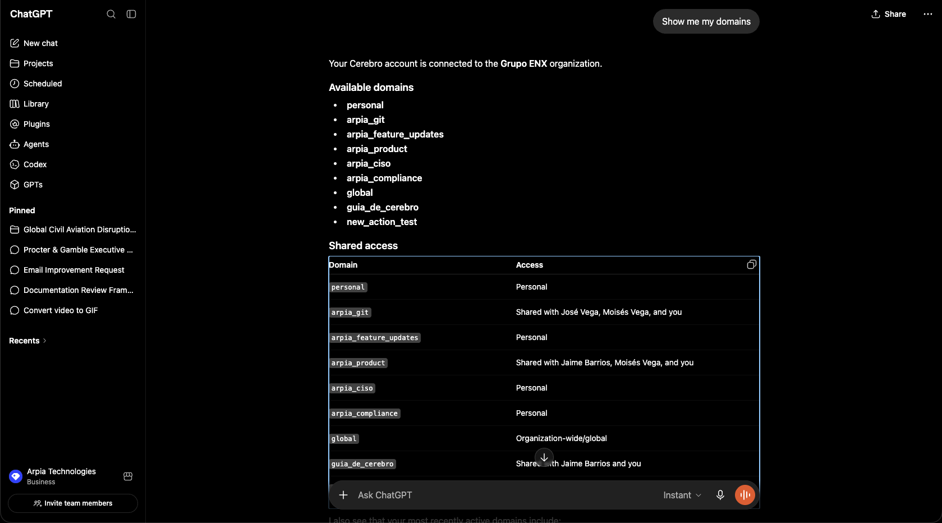Start dictation with the microphone icon
Viewport: 942px width, 523px height.
[720, 495]
